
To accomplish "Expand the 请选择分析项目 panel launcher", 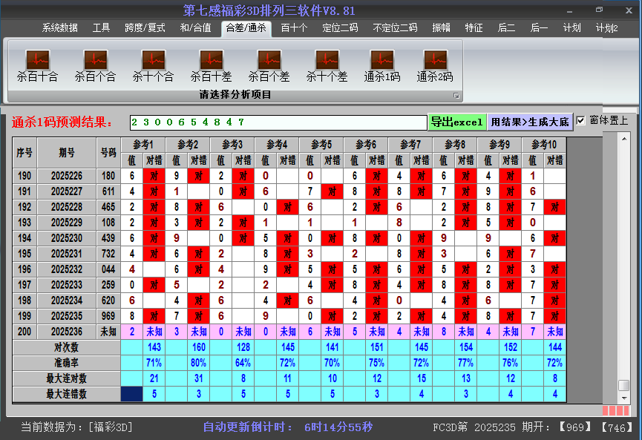I will (456, 96).
